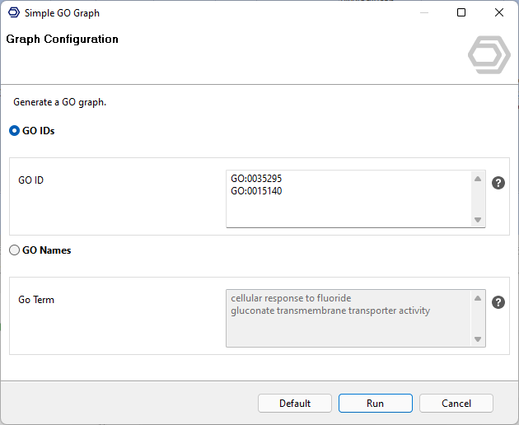Click the hexagon logo in the header

[489, 55]
